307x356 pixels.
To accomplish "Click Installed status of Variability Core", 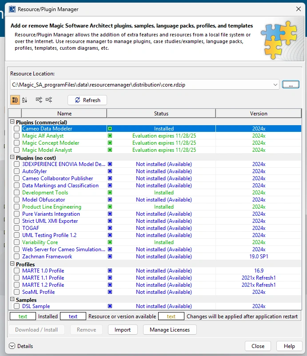I will (164, 242).
